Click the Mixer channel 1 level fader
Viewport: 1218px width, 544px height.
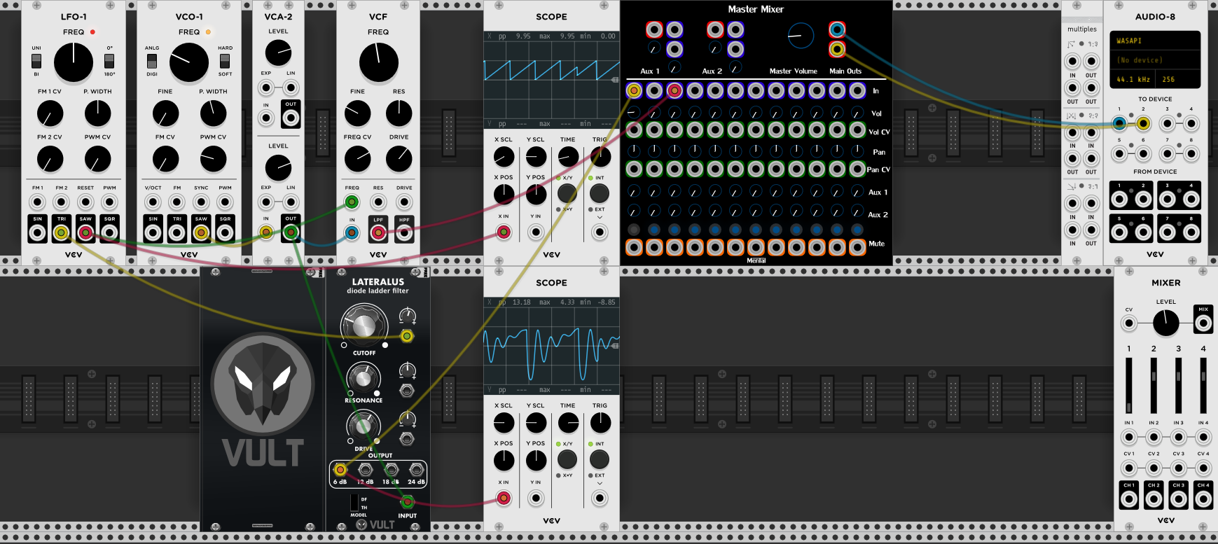(x=1128, y=385)
